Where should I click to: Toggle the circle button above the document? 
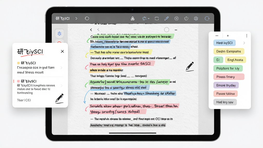[166, 30]
